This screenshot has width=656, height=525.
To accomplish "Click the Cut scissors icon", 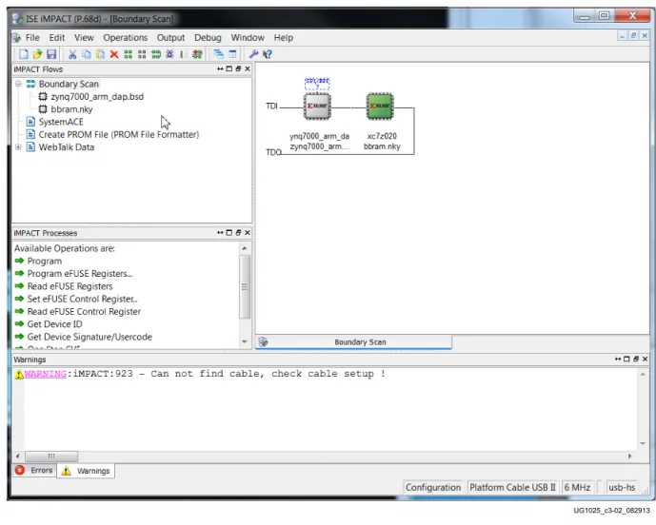I will click(x=72, y=54).
